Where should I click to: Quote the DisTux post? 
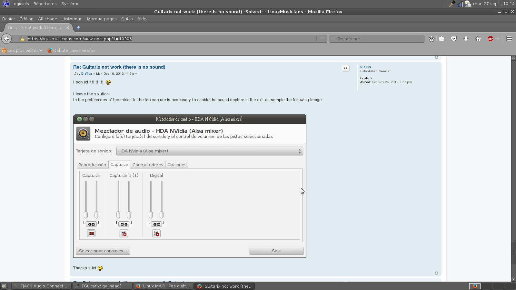click(x=346, y=68)
